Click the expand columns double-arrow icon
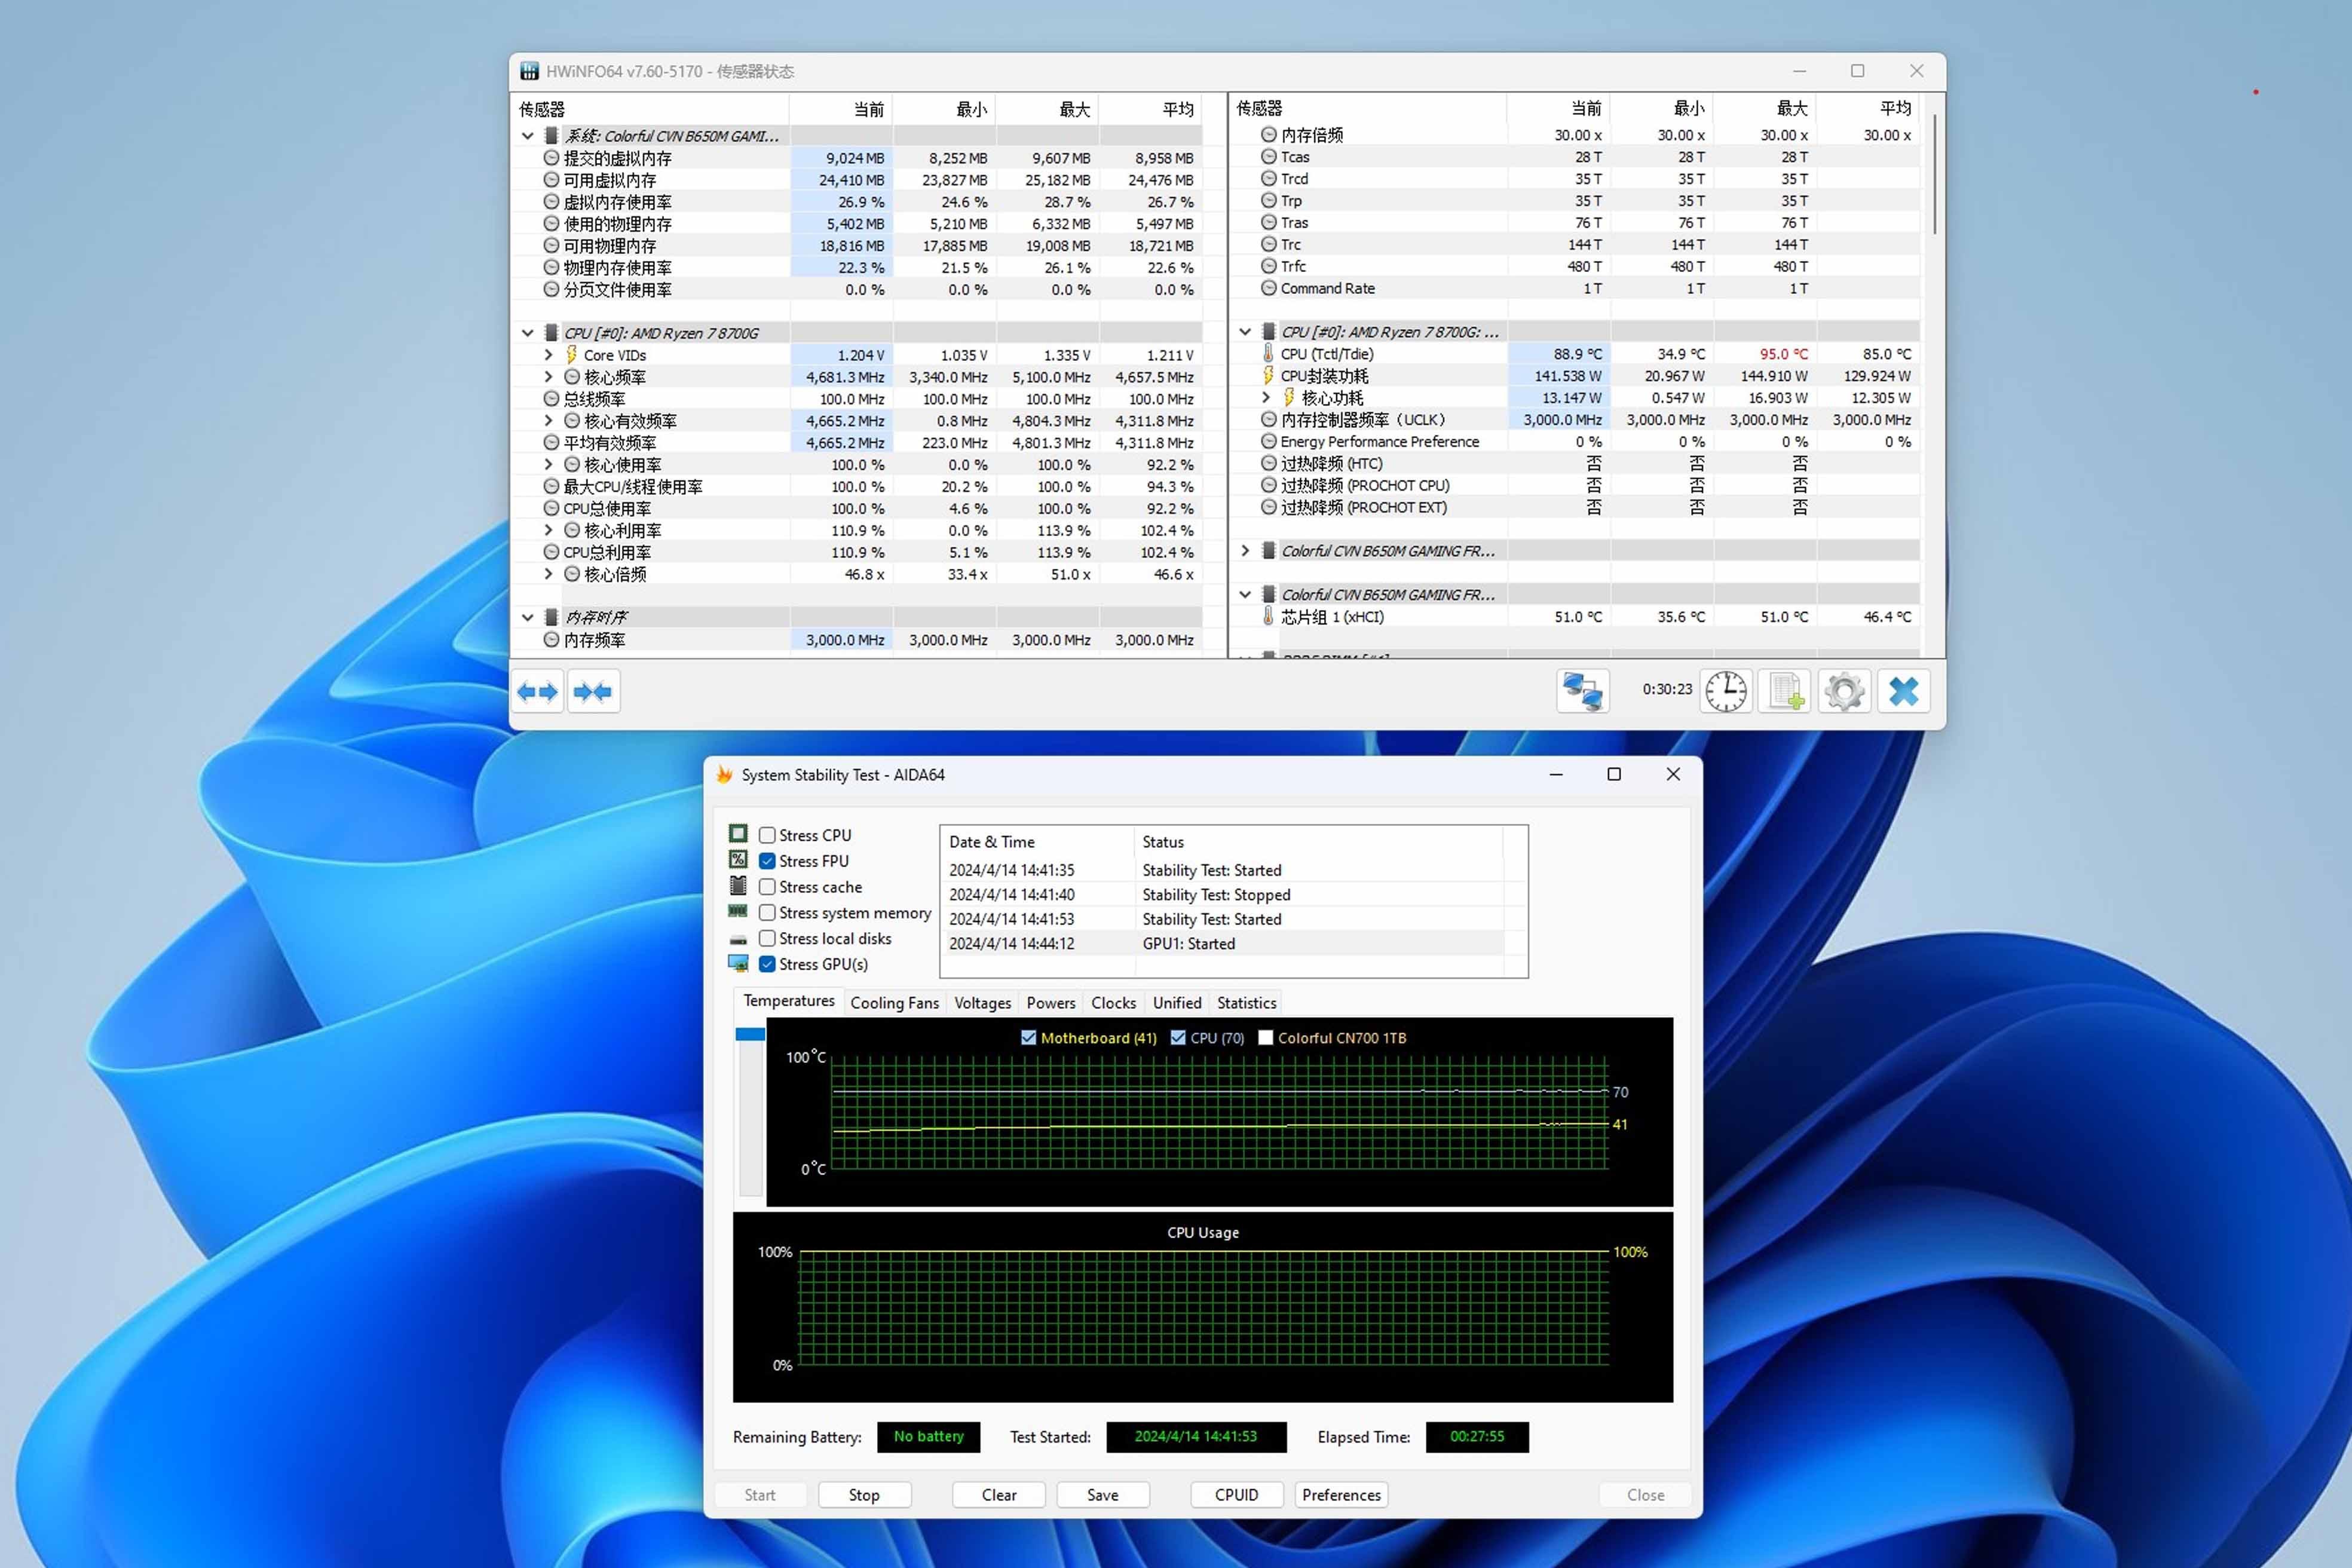Screen dimensions: 2352x1568 pos(537,691)
